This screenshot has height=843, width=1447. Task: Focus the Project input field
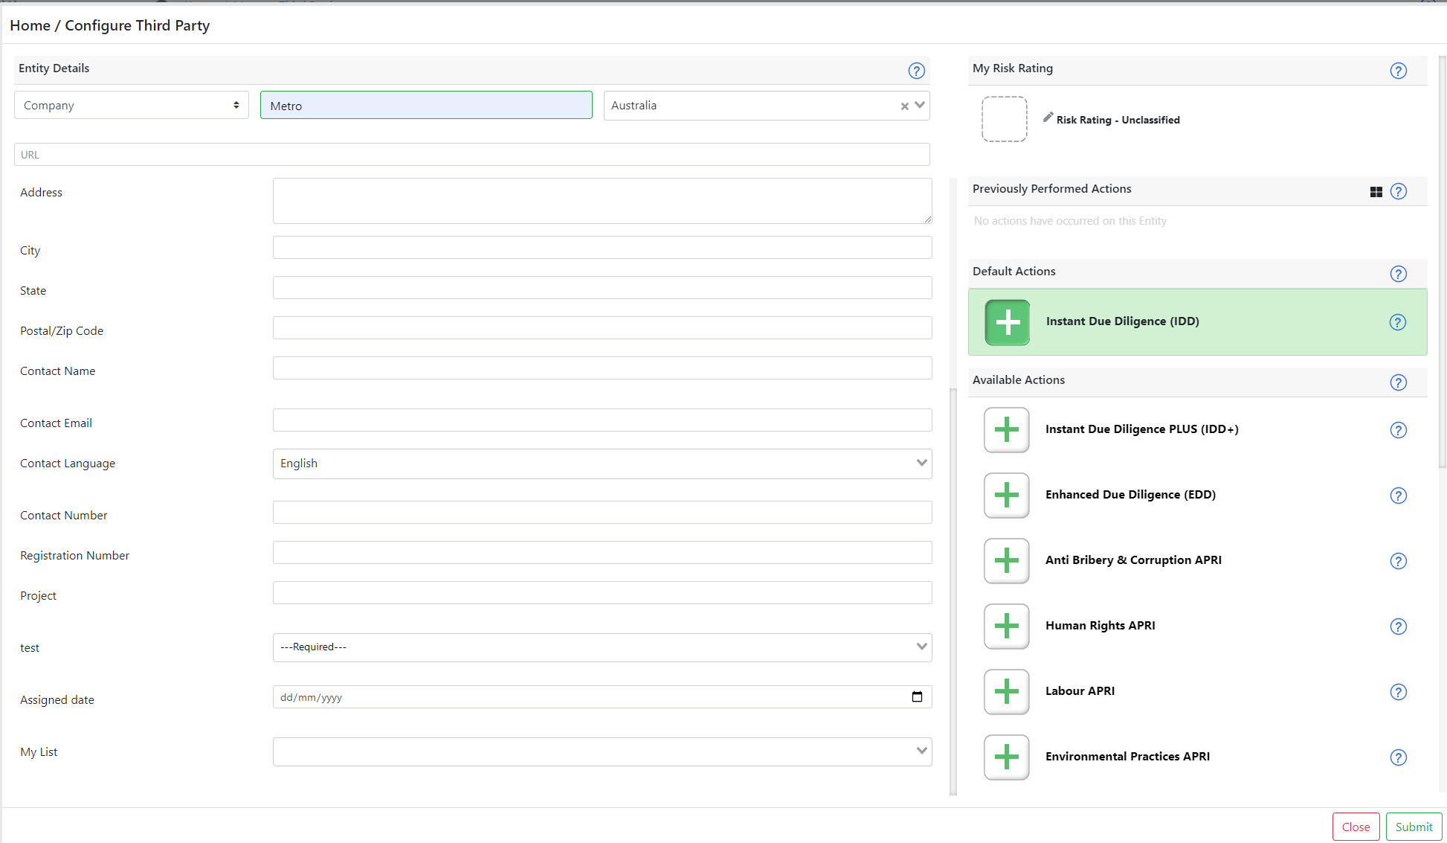click(602, 593)
